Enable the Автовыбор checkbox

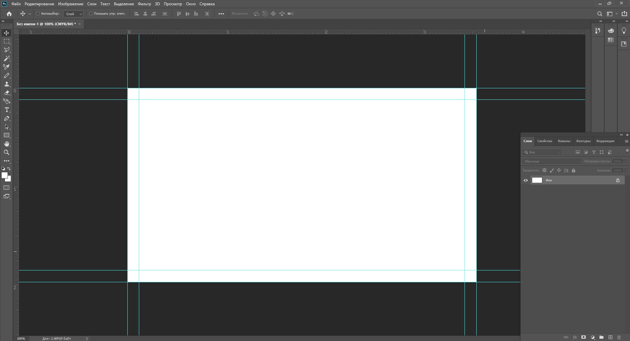[38, 14]
